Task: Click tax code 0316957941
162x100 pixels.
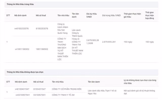Action: tap(39, 95)
